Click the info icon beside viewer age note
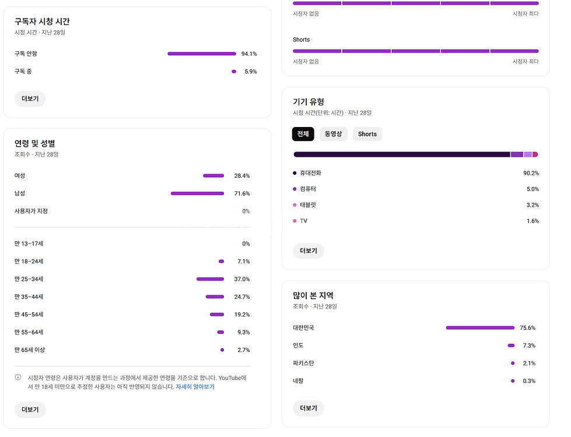571x437 pixels. [18, 377]
